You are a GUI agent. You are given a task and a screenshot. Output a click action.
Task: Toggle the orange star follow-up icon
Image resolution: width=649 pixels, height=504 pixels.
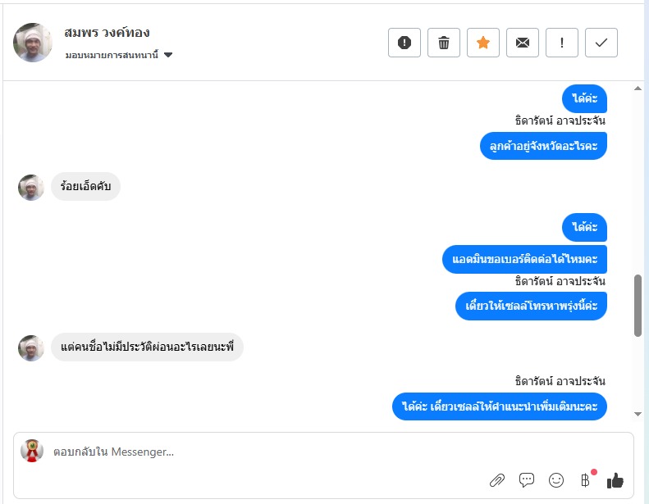483,43
